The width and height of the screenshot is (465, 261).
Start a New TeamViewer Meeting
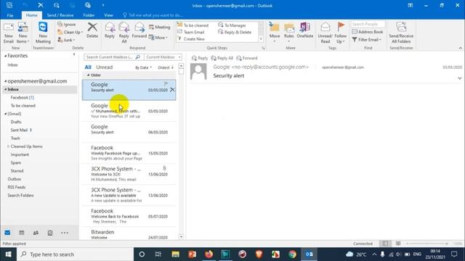[x=43, y=33]
